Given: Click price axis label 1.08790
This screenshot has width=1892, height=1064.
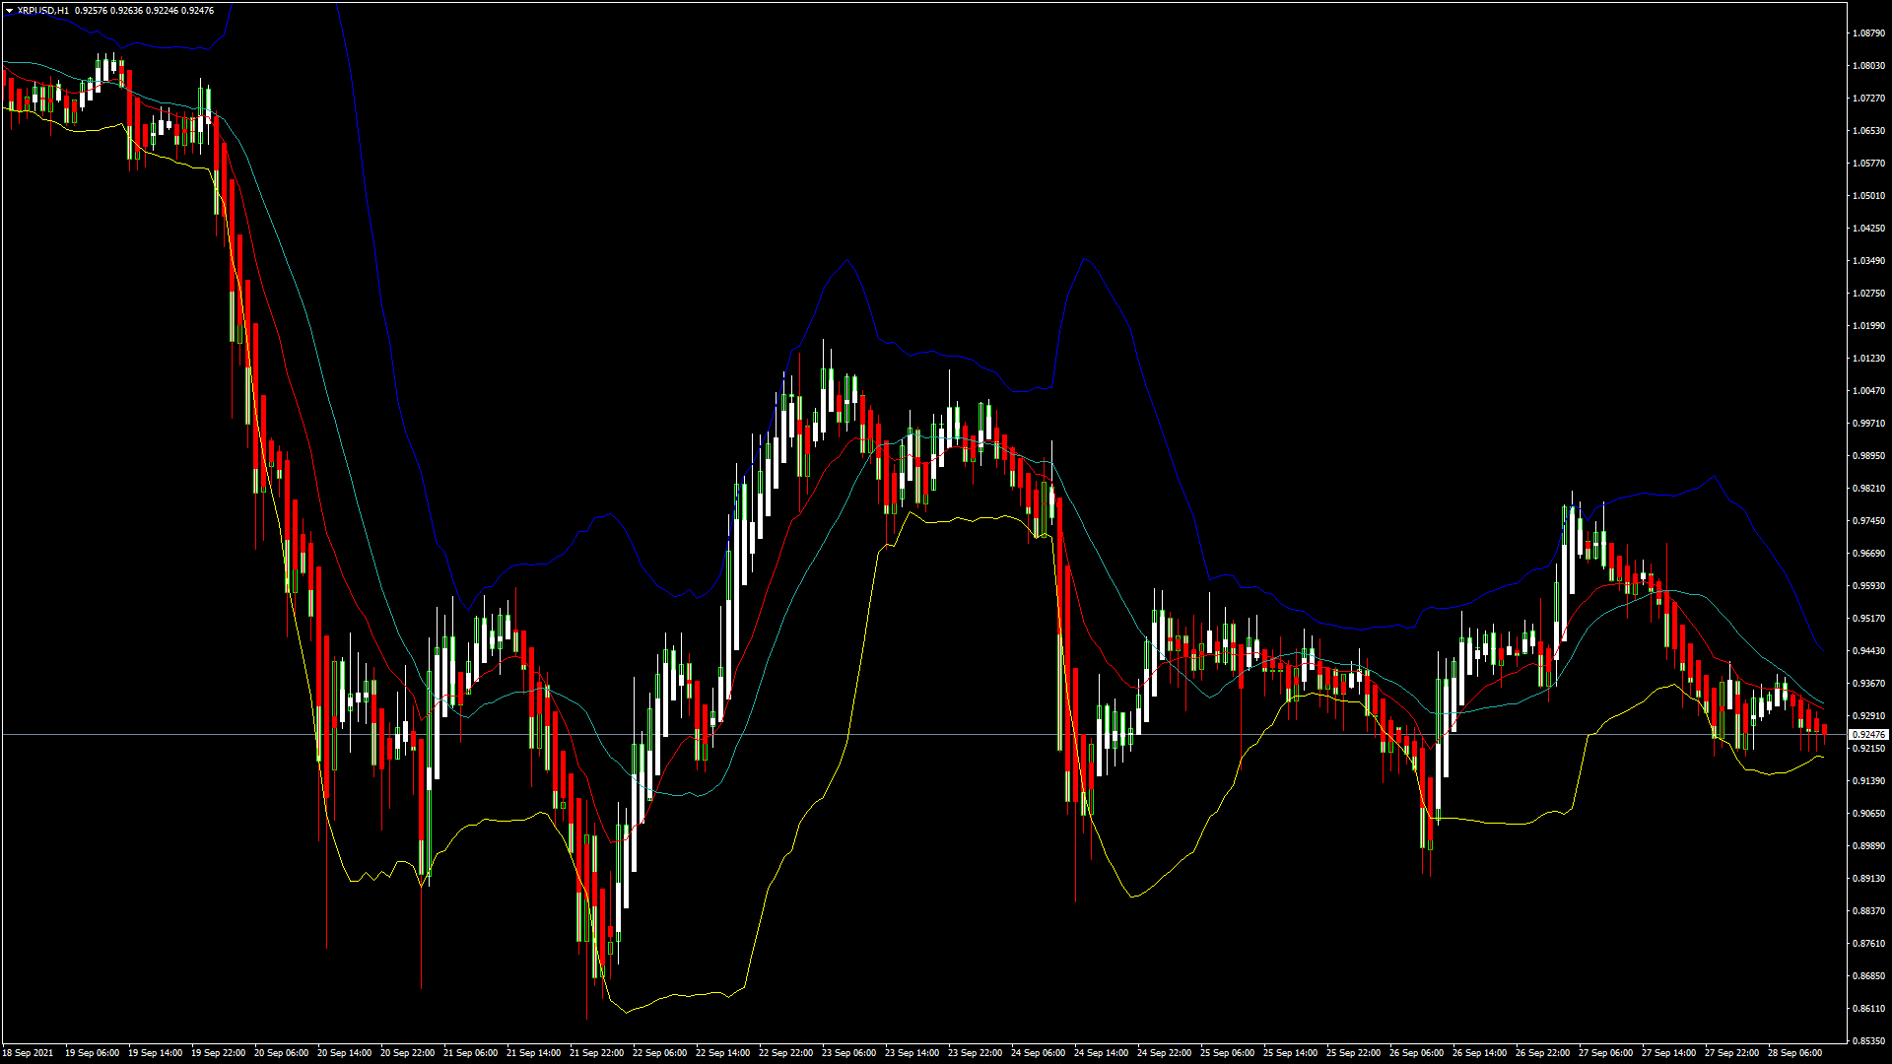Looking at the screenshot, I should point(1868,33).
